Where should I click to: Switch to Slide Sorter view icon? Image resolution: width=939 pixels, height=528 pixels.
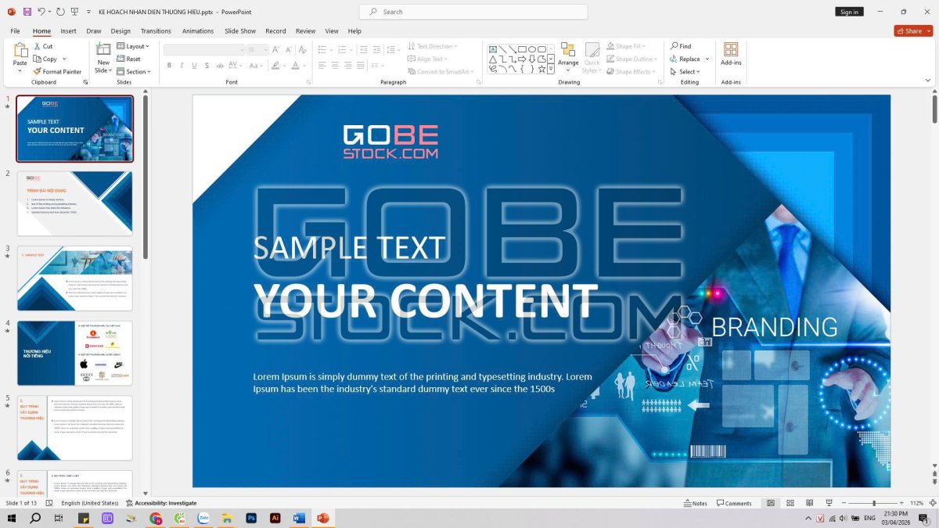(x=790, y=503)
